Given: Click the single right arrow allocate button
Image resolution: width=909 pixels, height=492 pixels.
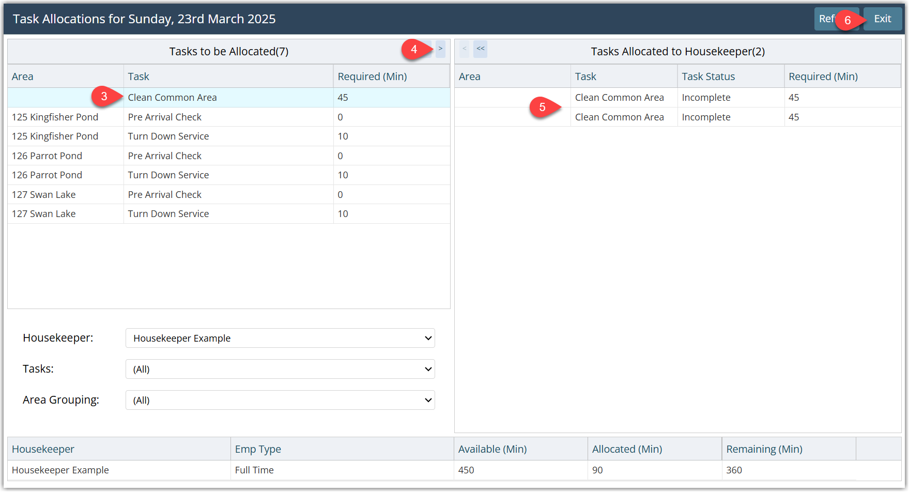Looking at the screenshot, I should click(x=440, y=49).
